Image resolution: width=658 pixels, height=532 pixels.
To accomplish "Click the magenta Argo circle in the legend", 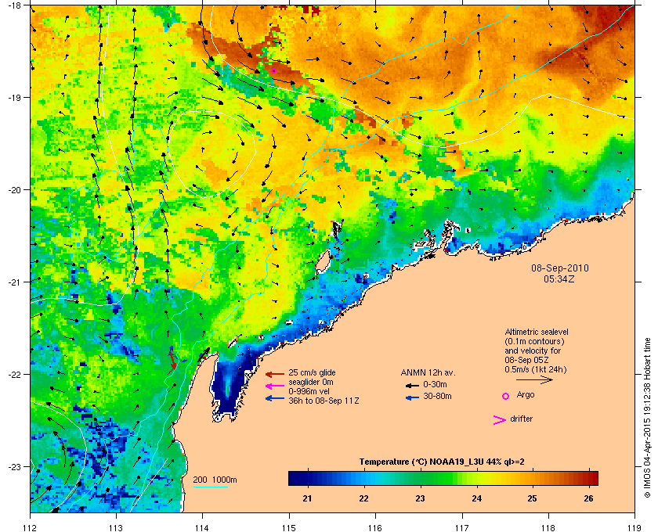I will click(506, 396).
